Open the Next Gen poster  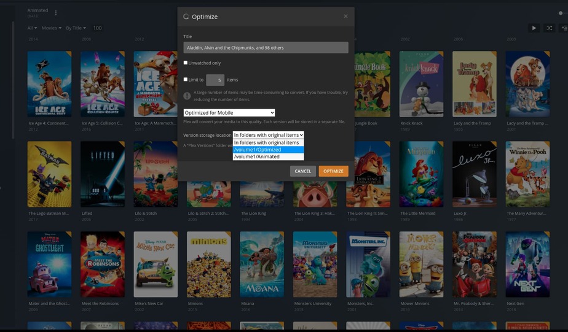click(x=527, y=264)
